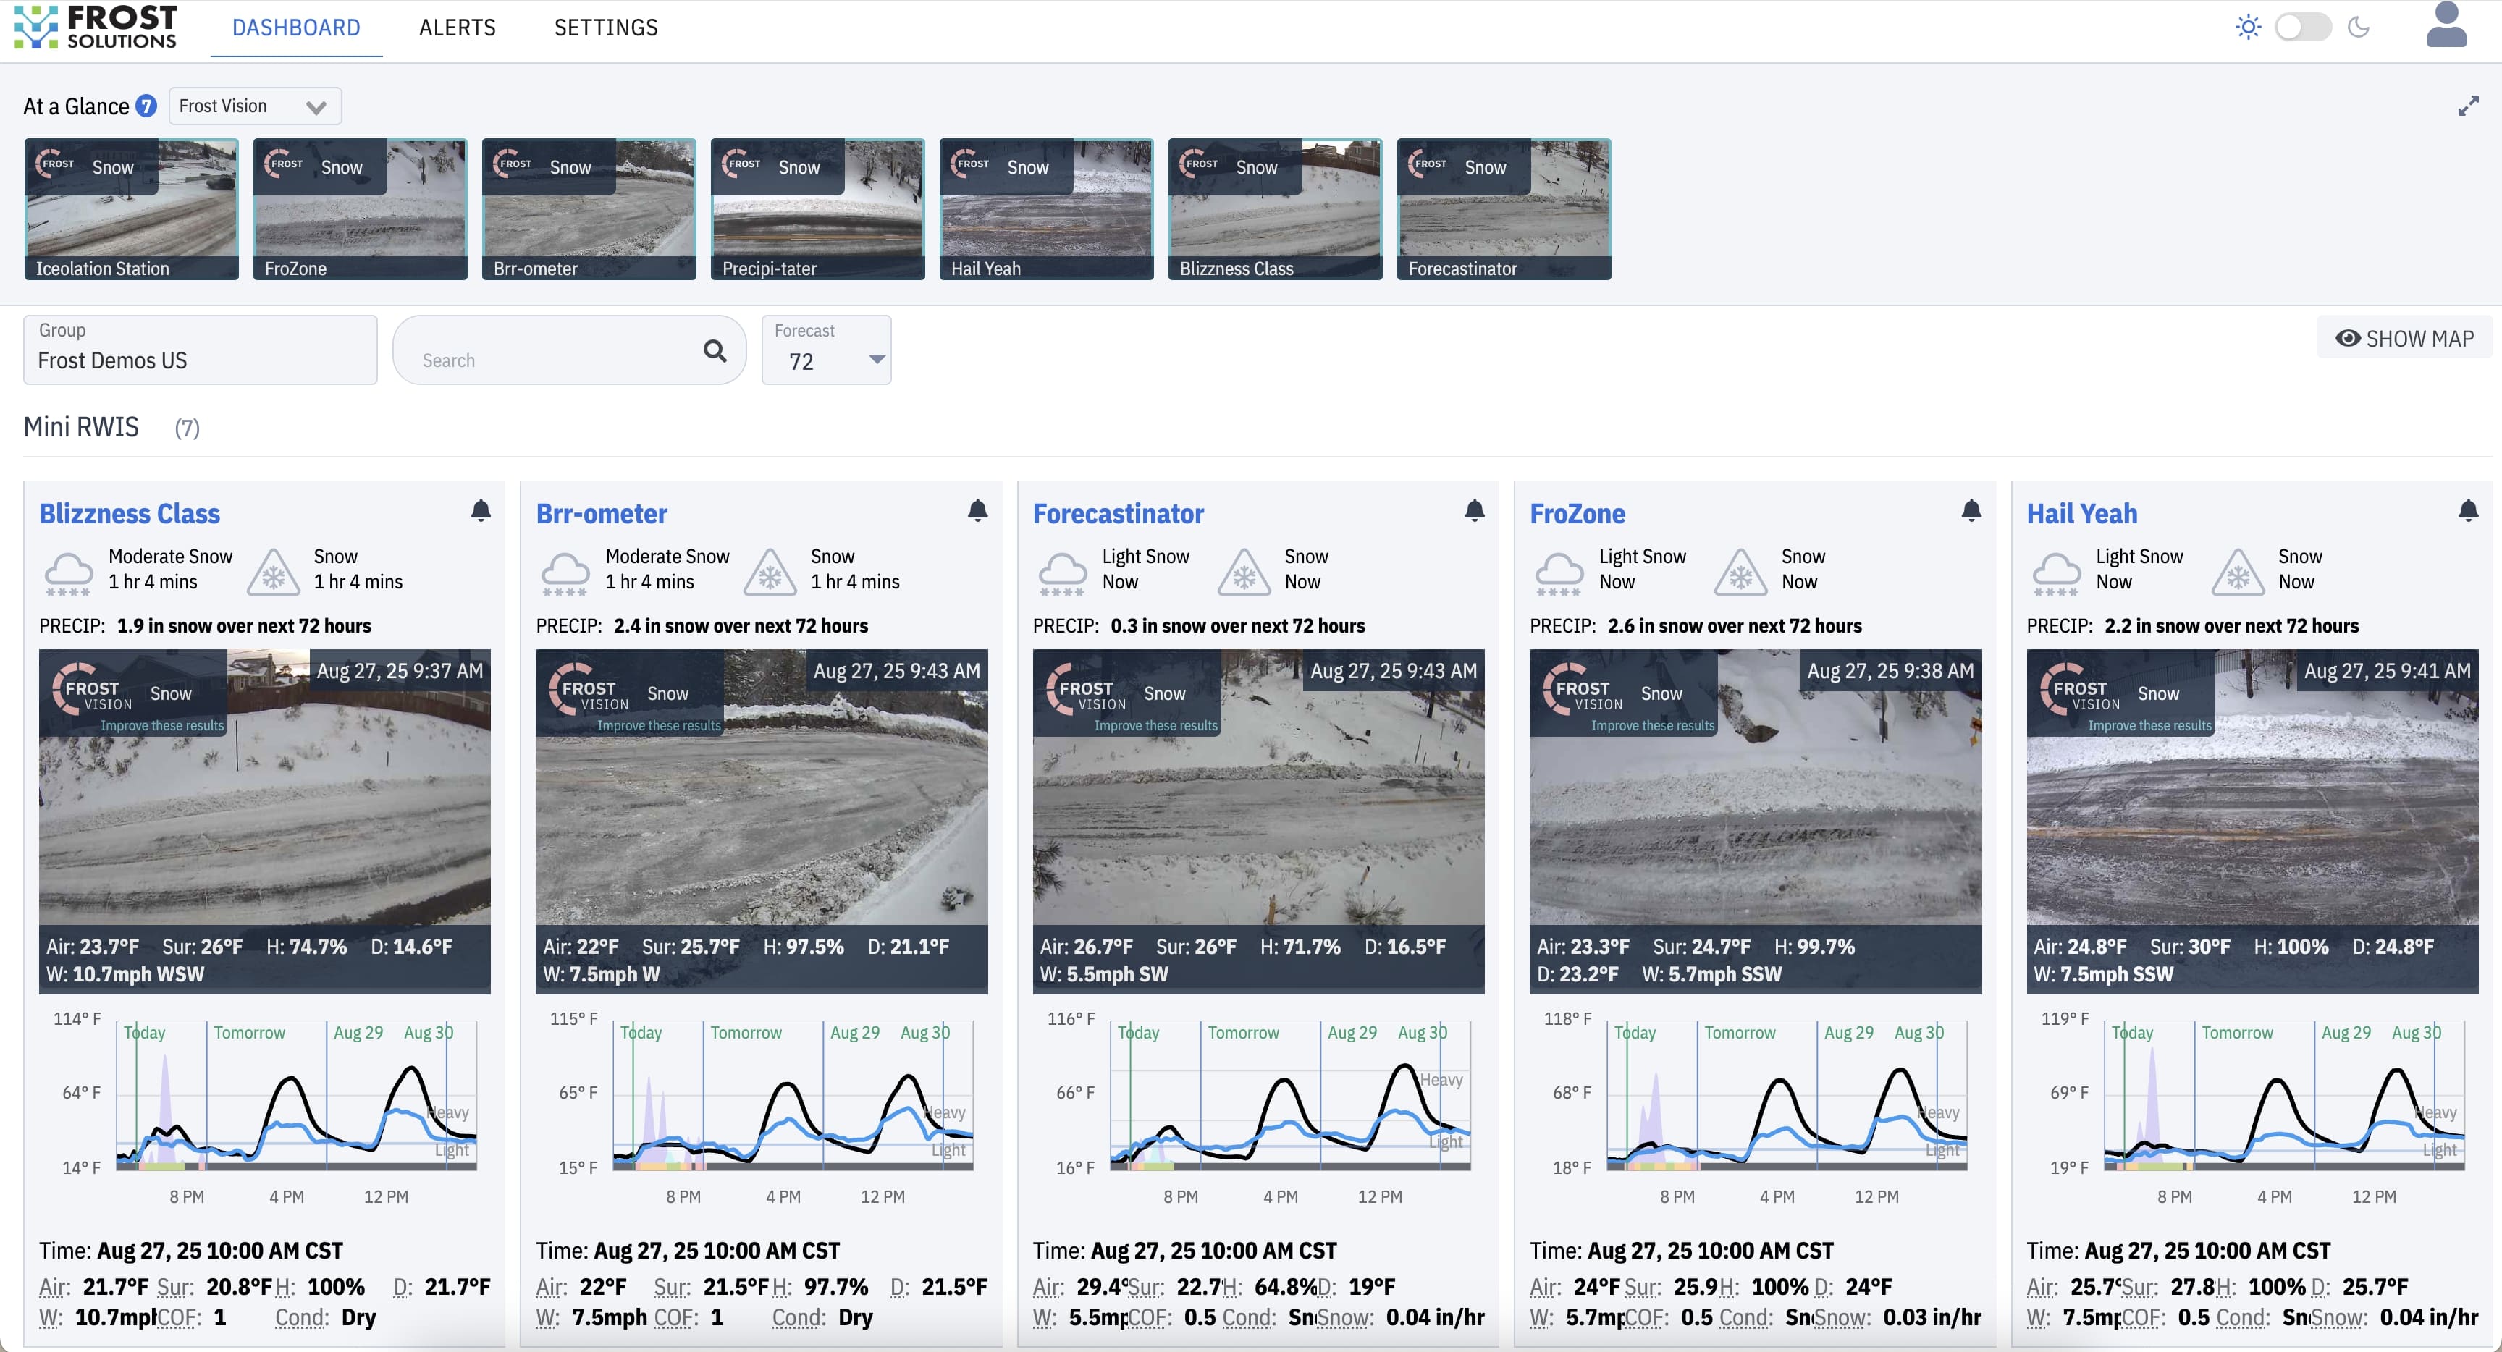Screen dimensions: 2502x1352
Task: Open the Group Frost Demos US selector
Action: 200,350
